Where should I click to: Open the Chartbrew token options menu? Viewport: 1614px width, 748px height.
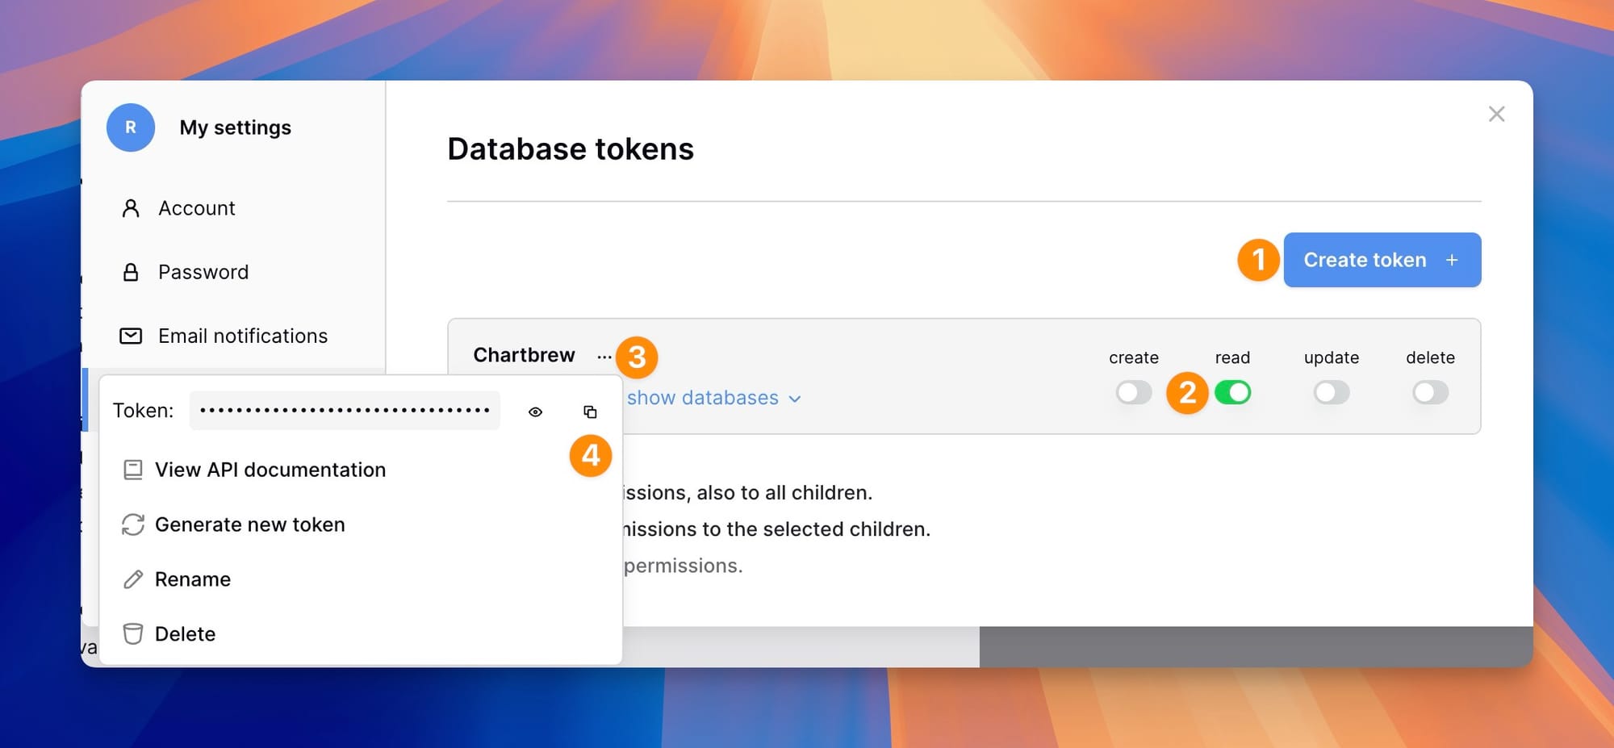coord(604,355)
